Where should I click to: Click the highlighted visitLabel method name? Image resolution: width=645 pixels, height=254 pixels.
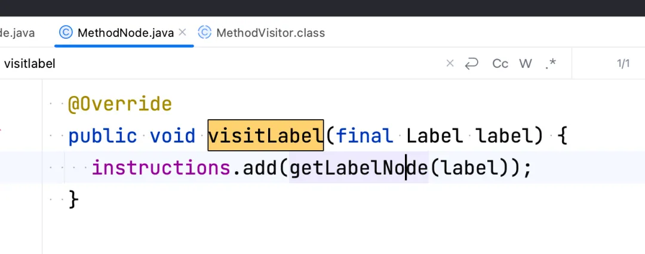tap(265, 136)
